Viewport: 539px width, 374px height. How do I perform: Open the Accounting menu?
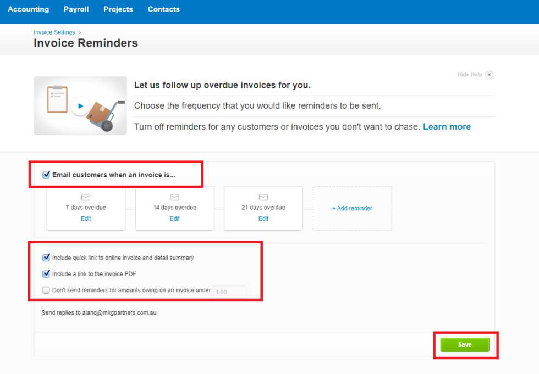pyautogui.click(x=28, y=9)
